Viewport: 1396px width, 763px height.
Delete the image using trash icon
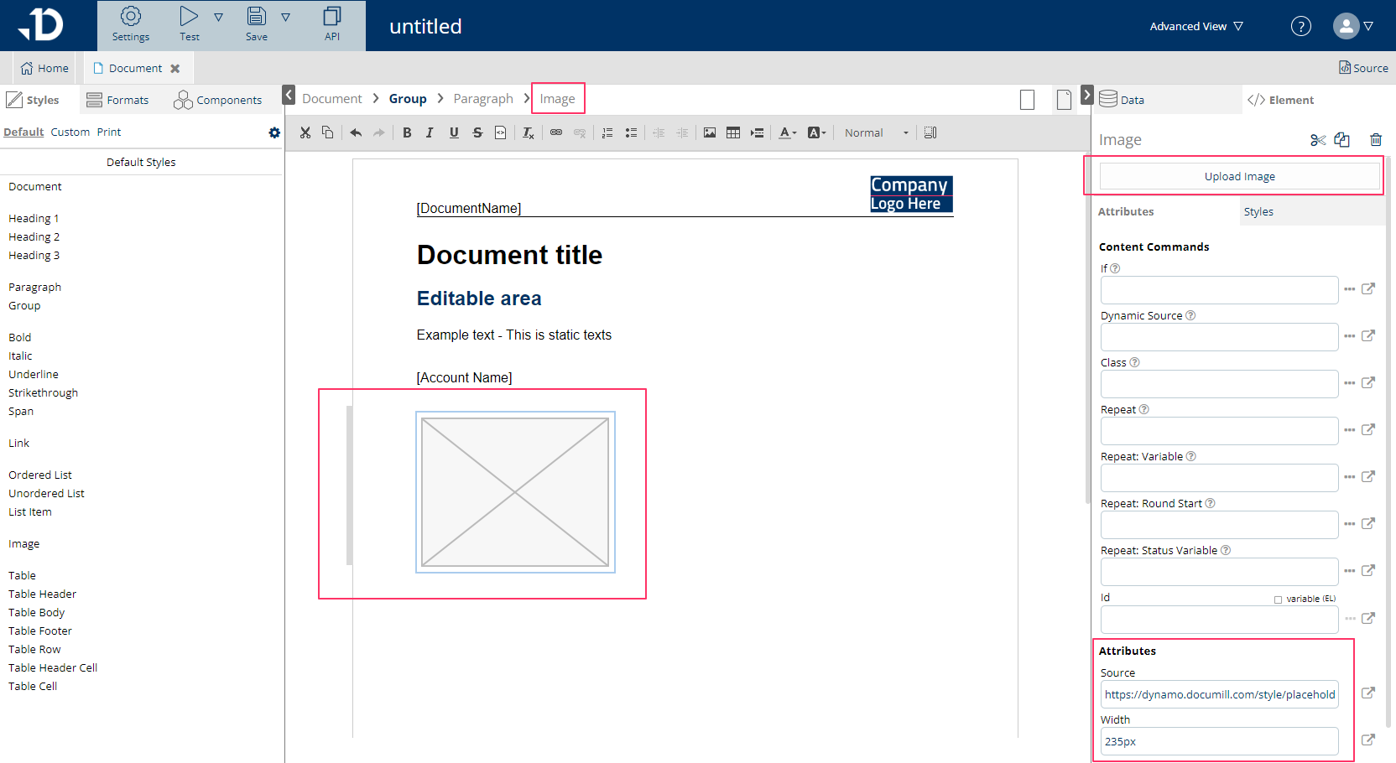1376,140
